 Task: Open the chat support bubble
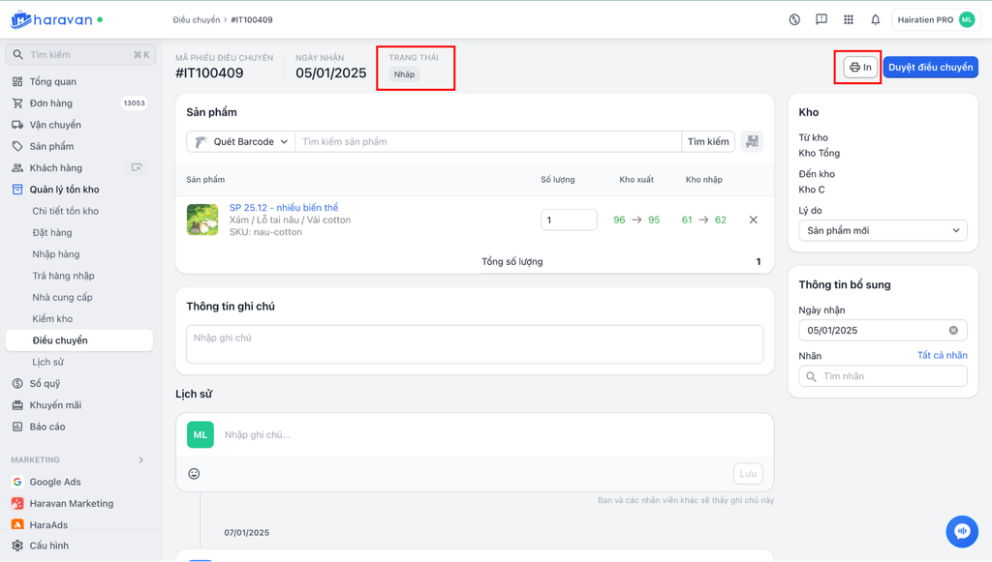point(961,531)
